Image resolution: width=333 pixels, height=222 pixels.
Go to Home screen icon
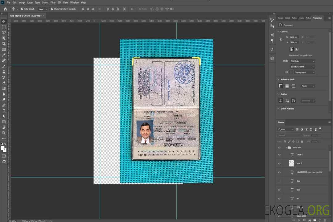(5, 9)
